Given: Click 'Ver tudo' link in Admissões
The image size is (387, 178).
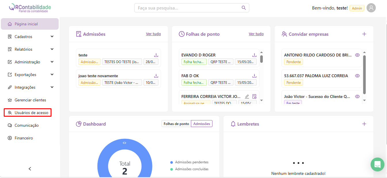Looking at the screenshot, I should tap(153, 34).
